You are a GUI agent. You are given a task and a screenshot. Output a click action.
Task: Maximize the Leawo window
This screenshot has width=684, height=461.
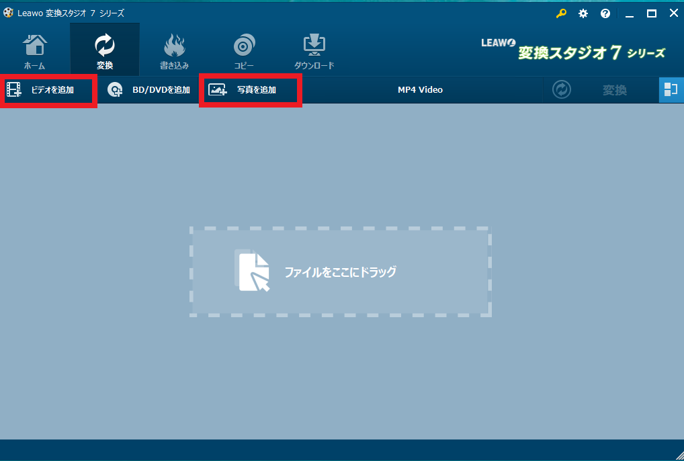tap(651, 13)
